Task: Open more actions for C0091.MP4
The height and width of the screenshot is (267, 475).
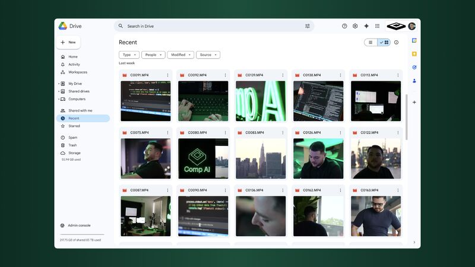Action: [167, 75]
